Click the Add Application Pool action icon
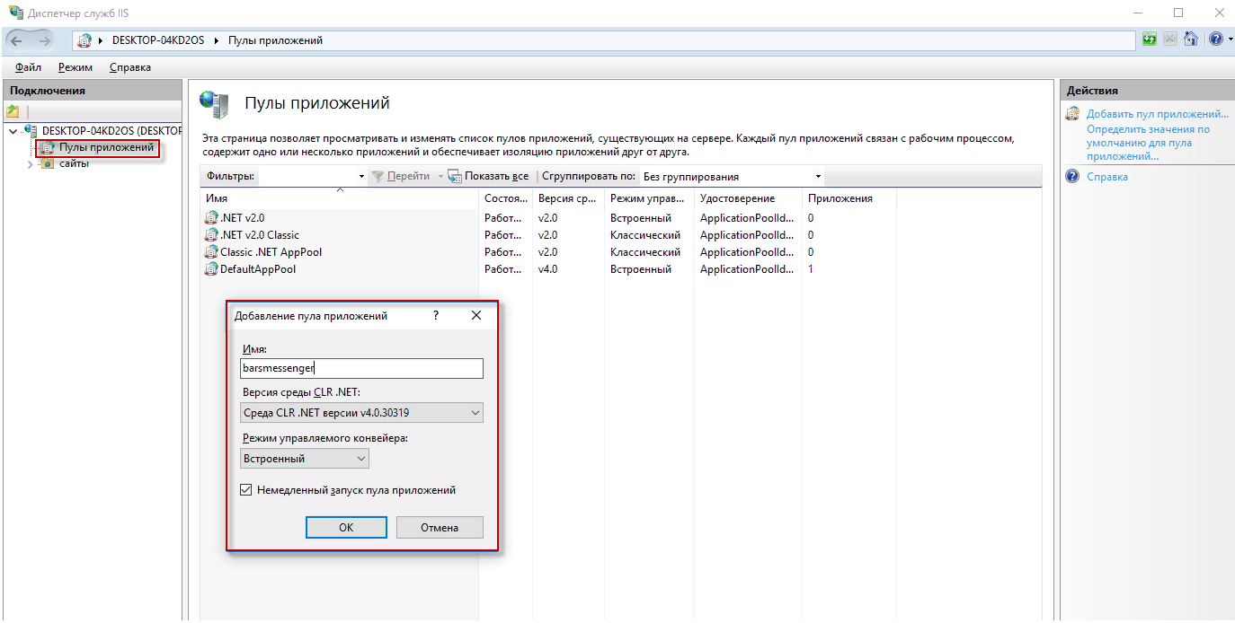Screen dimensions: 1235x623 1072,114
